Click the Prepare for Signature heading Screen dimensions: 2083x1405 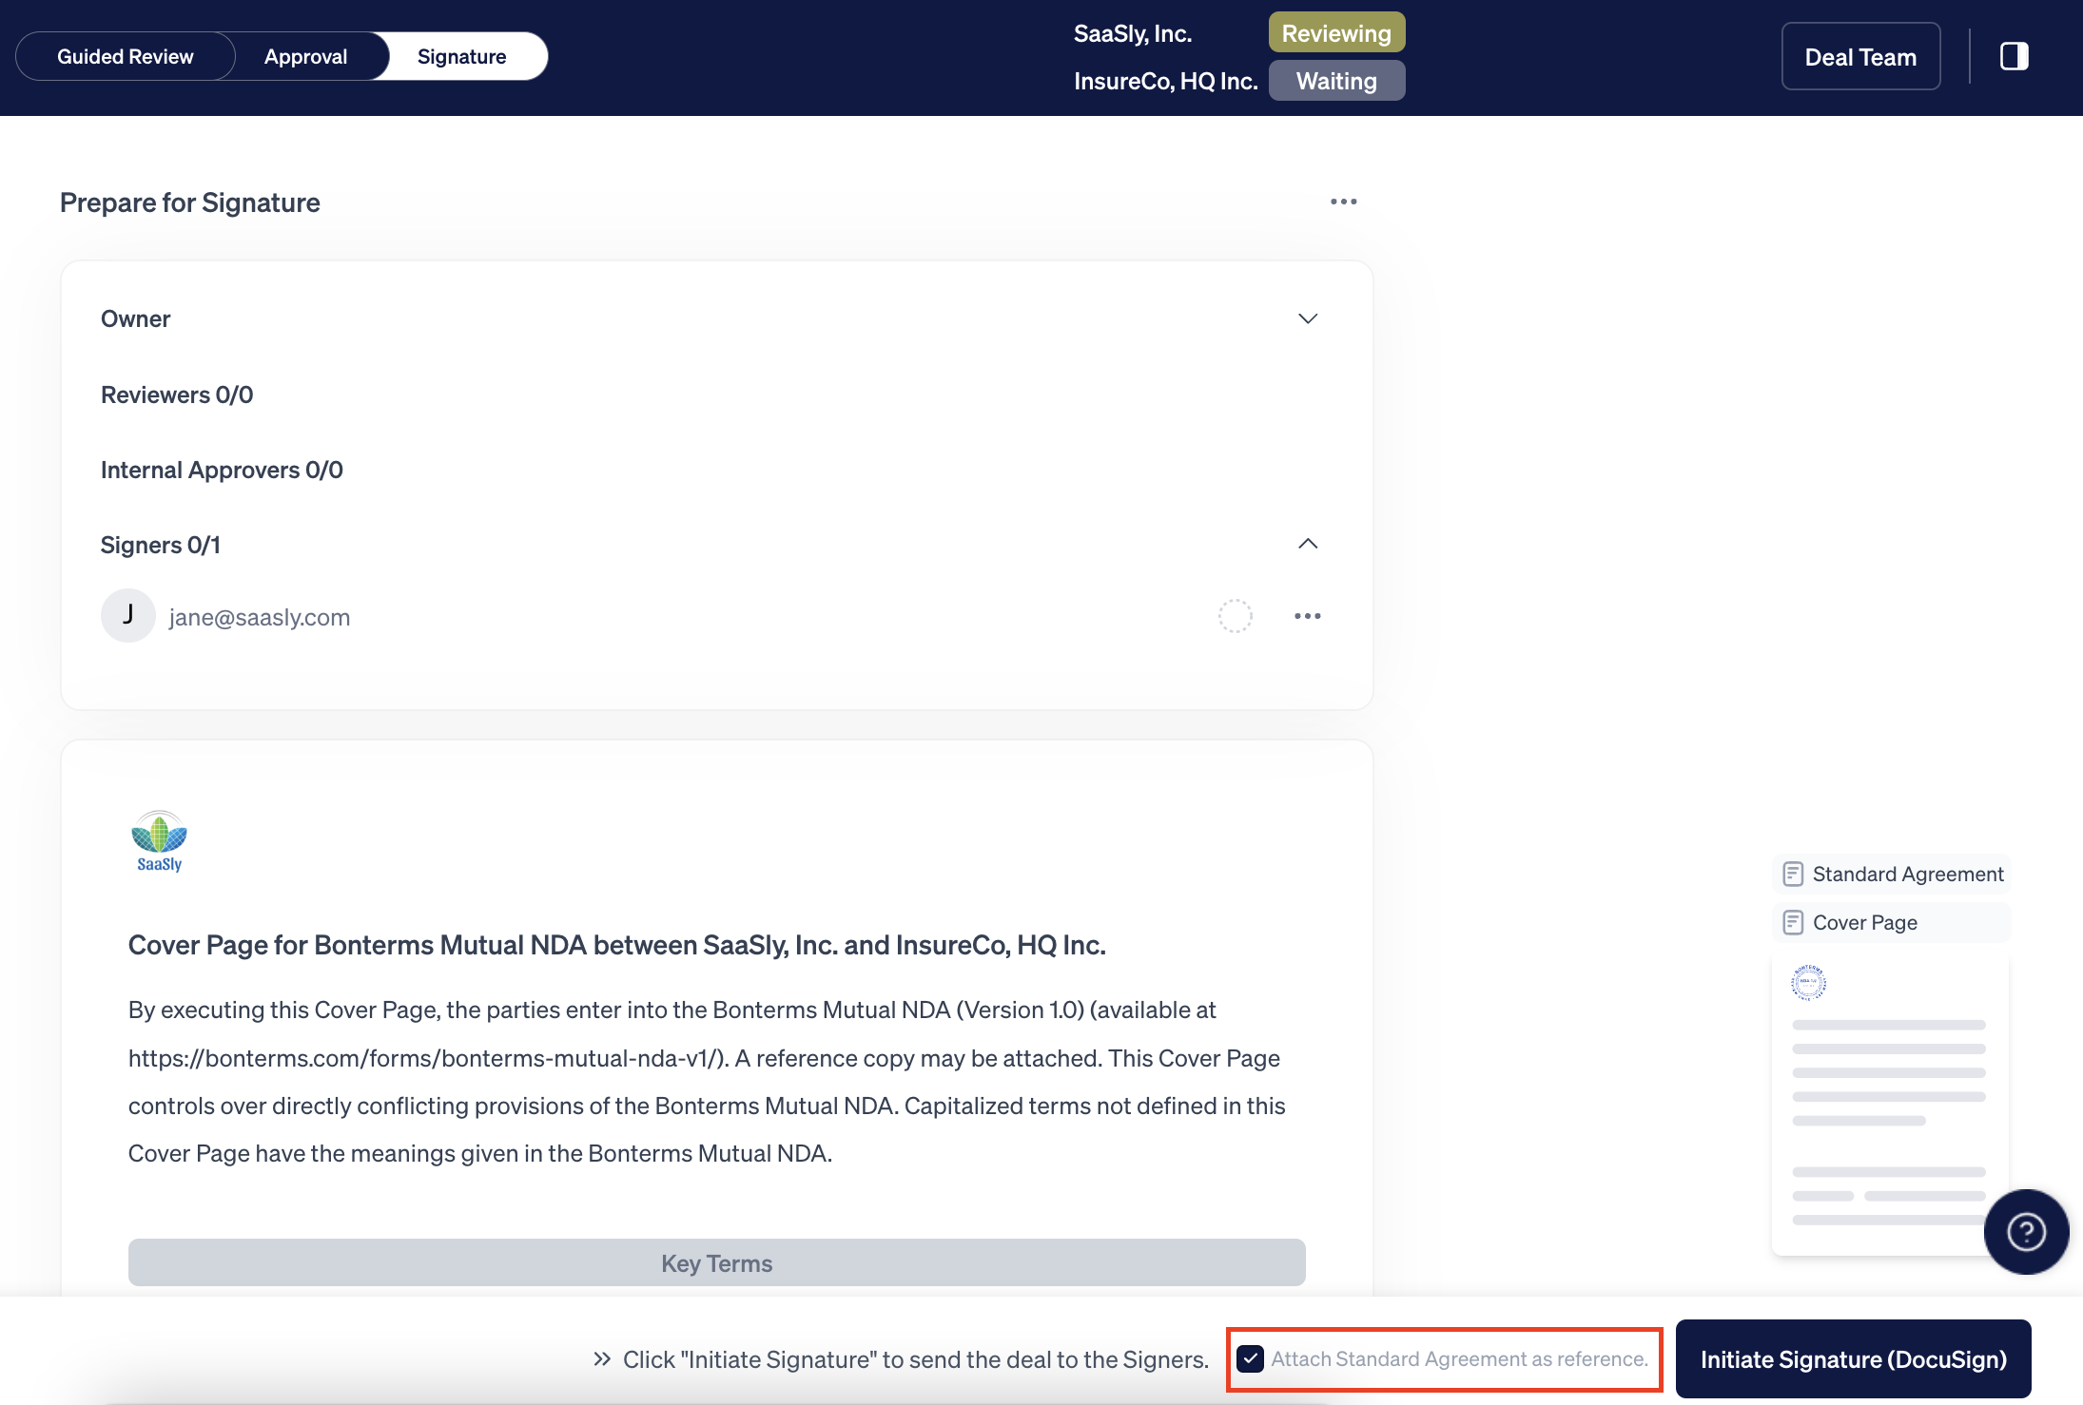[190, 202]
